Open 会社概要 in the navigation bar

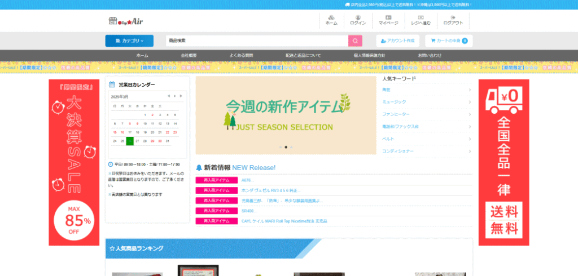189,55
